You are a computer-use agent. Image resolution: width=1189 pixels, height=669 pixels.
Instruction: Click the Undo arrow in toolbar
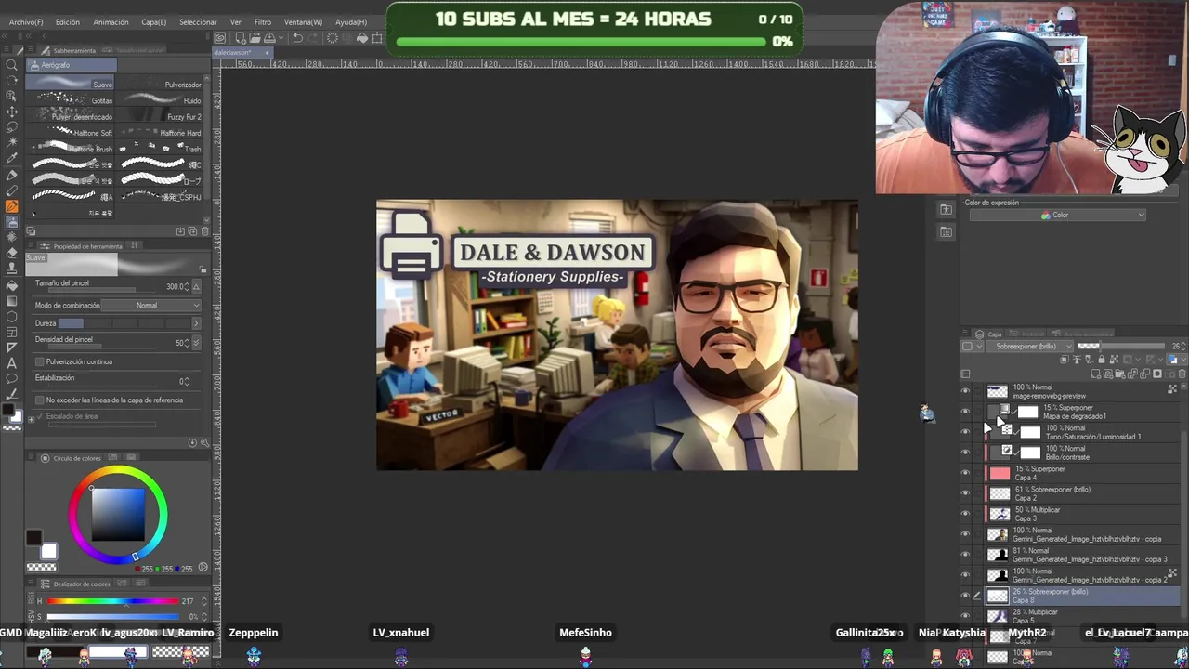(297, 38)
